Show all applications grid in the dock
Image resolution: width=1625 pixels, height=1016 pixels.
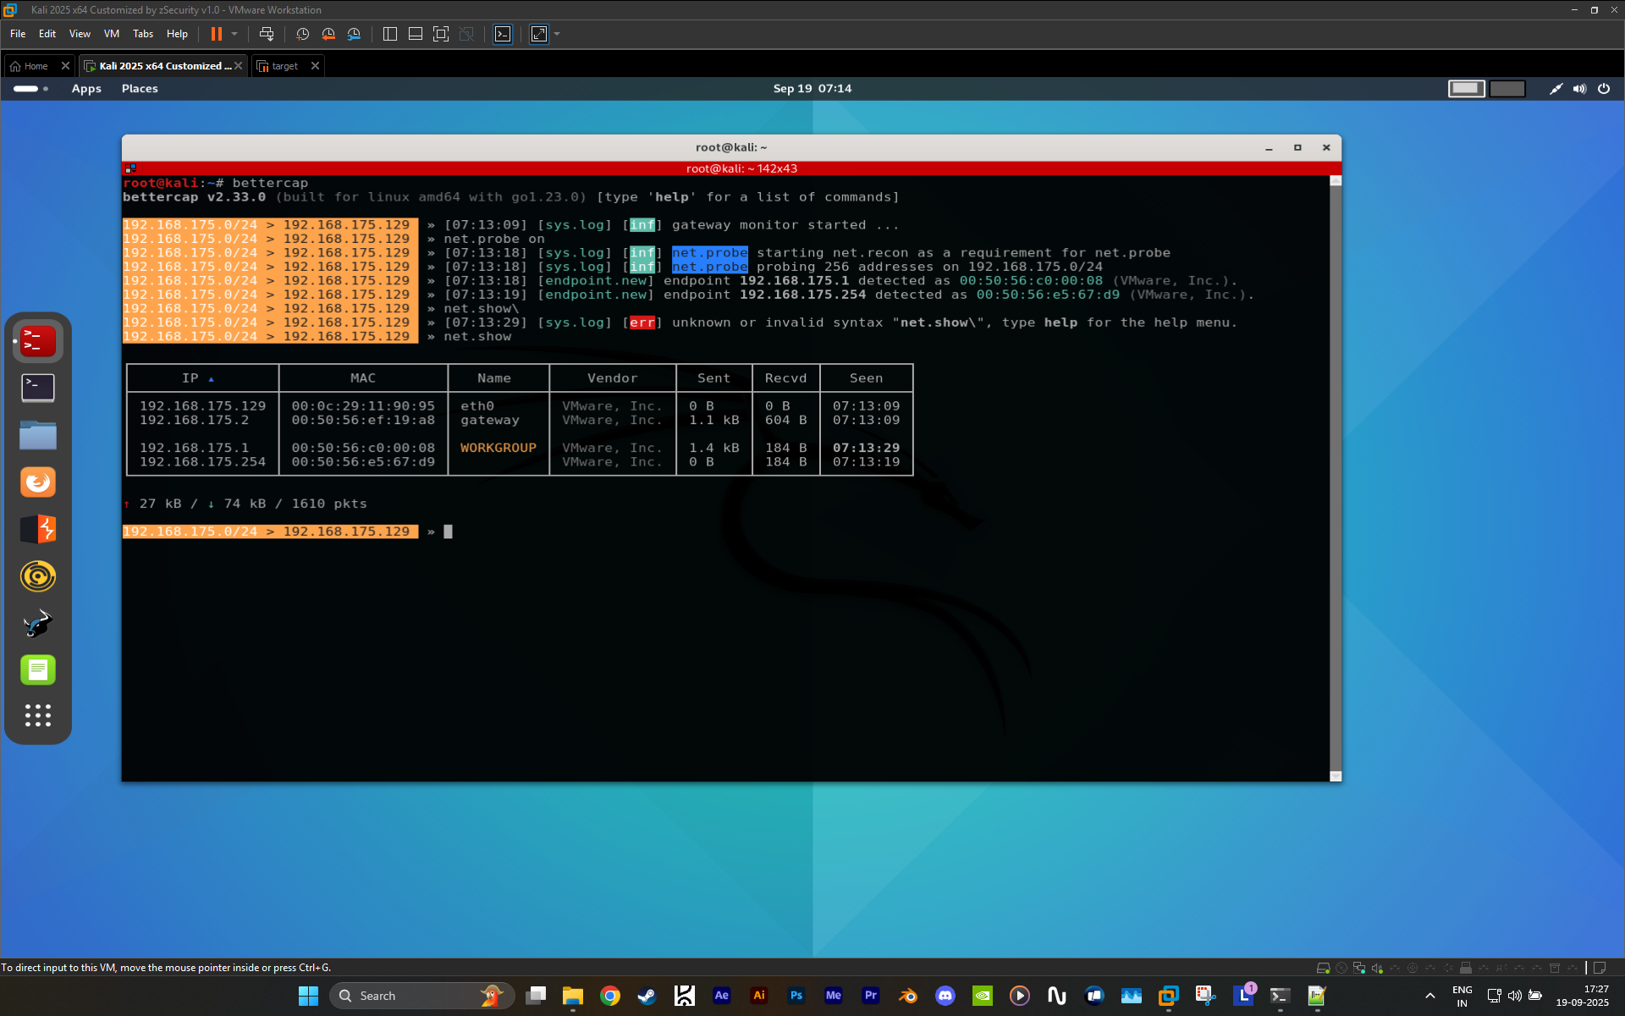point(38,715)
